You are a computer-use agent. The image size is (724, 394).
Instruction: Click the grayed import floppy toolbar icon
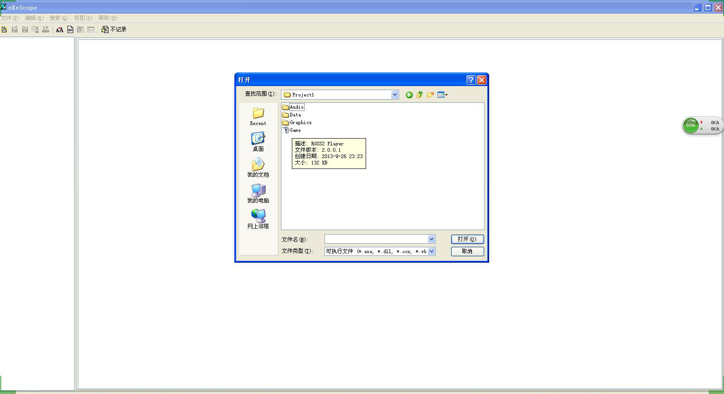25,29
